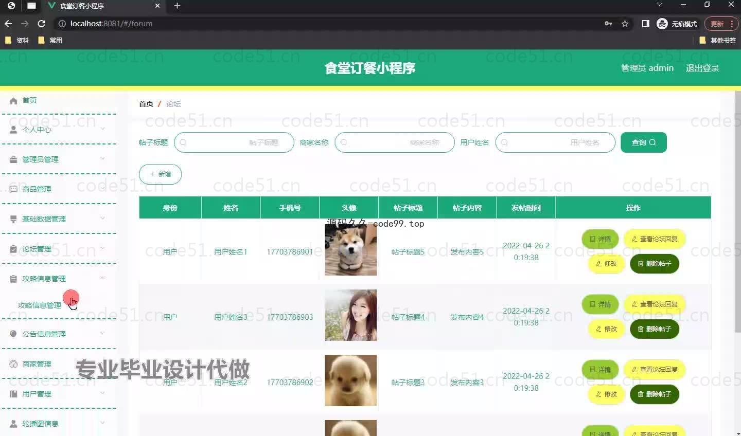
Task: Open the woman avatar of 用户姓名3
Action: (350, 315)
